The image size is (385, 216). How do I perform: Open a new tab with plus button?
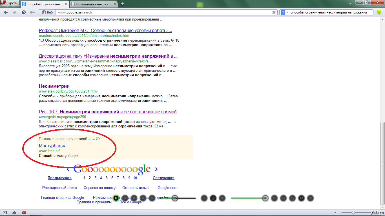click(122, 4)
